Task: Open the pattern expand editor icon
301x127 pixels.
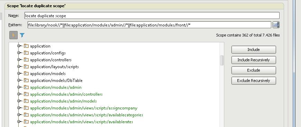Action: [x=276, y=25]
